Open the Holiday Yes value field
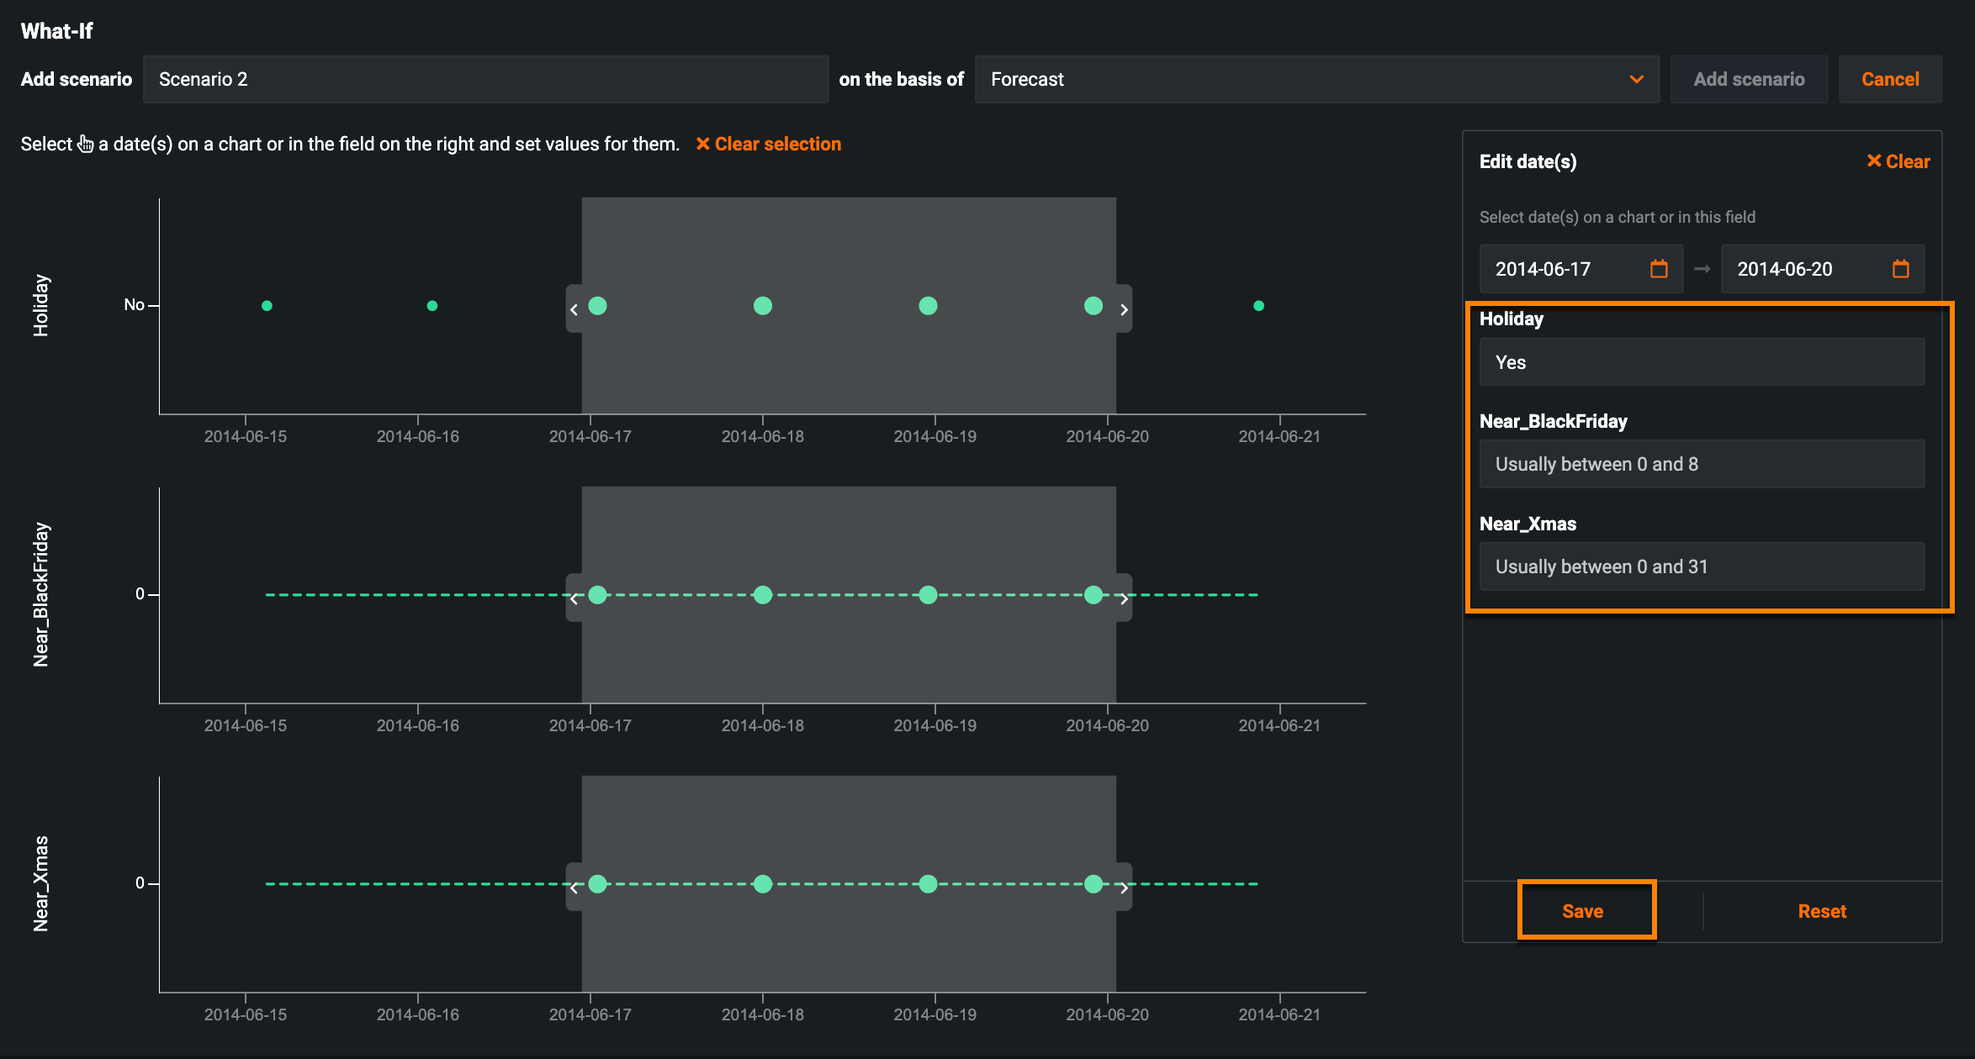The height and width of the screenshot is (1059, 1975). [1701, 362]
